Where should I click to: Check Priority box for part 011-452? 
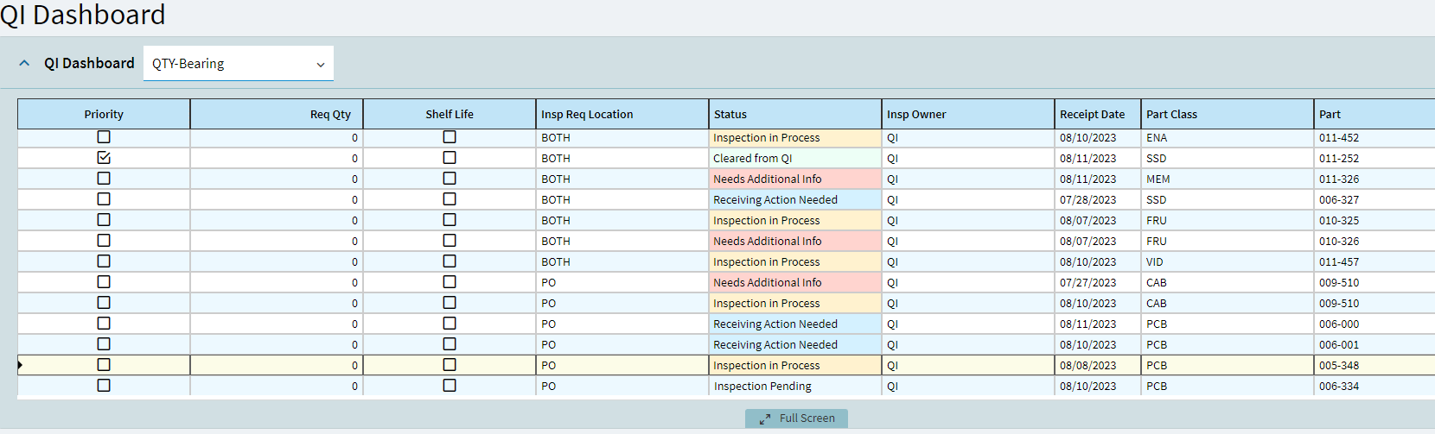(x=104, y=137)
